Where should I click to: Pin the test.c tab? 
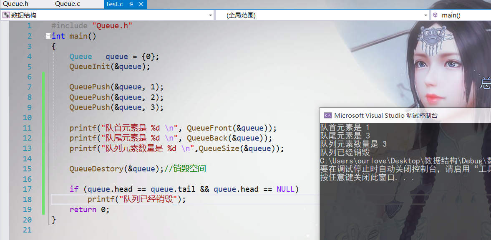click(131, 4)
